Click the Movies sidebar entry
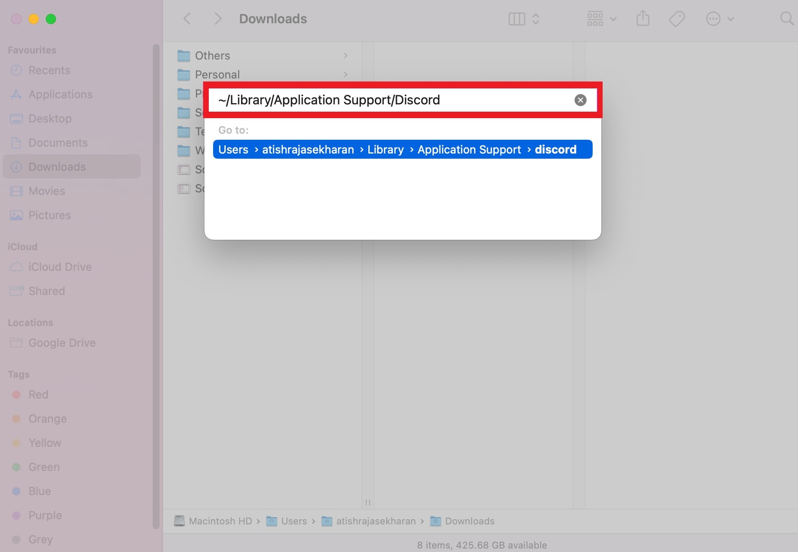 click(47, 191)
